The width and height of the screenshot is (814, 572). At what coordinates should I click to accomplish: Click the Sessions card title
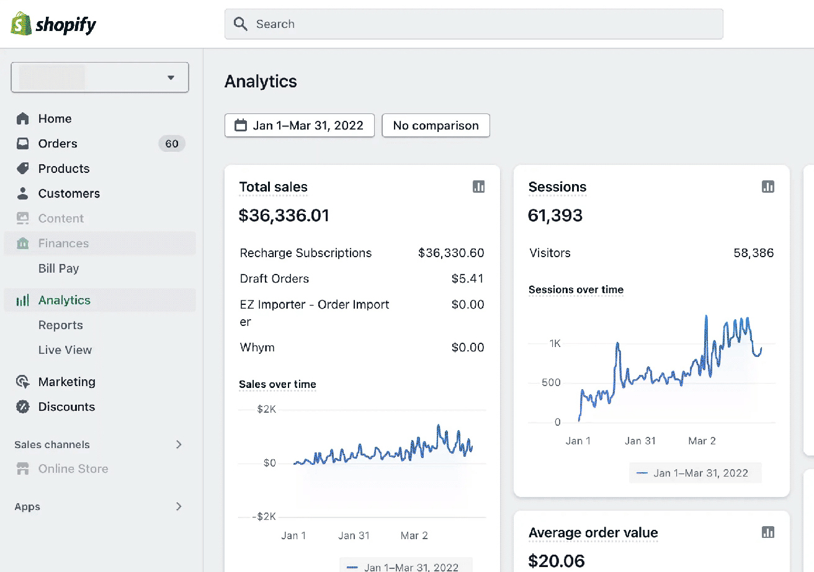[x=557, y=187]
